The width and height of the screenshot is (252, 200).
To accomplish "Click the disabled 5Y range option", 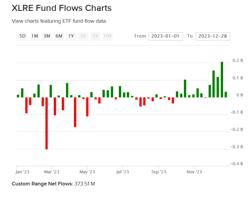I will click(95, 36).
